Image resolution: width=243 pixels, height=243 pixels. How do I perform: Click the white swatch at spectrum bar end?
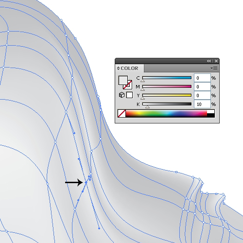tap(211, 111)
